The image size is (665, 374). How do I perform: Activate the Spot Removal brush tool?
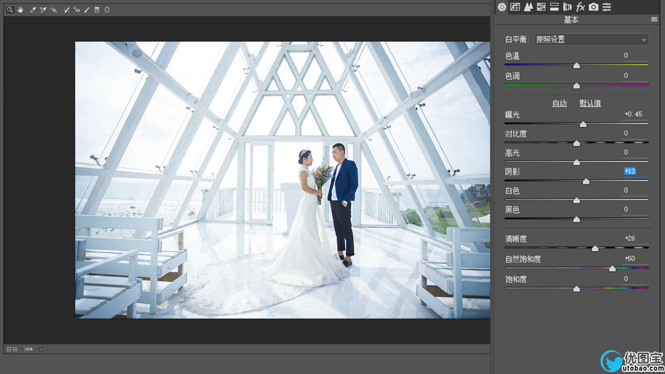pos(66,10)
